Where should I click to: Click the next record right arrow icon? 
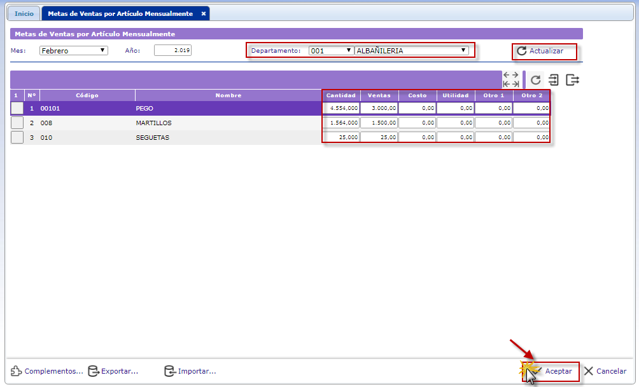(515, 75)
